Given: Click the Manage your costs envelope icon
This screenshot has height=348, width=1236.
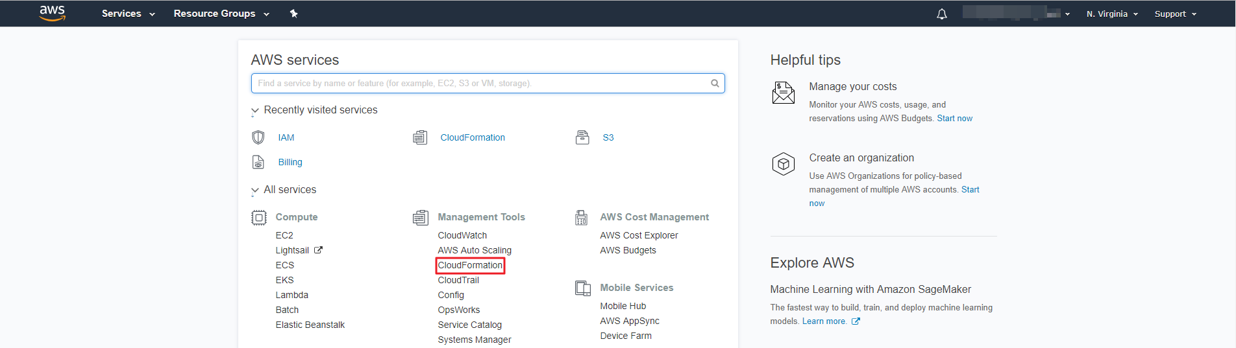Looking at the screenshot, I should [783, 93].
